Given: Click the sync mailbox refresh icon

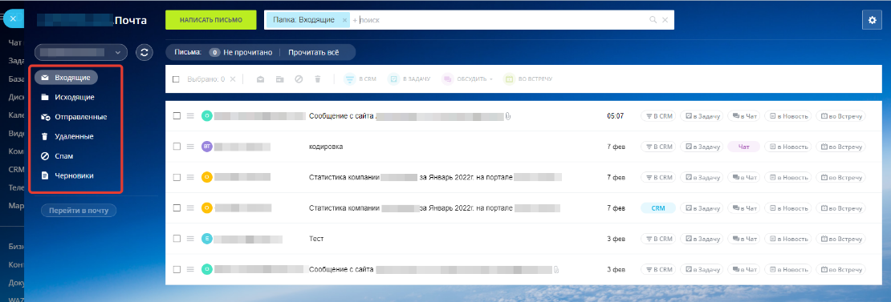Looking at the screenshot, I should click(144, 52).
